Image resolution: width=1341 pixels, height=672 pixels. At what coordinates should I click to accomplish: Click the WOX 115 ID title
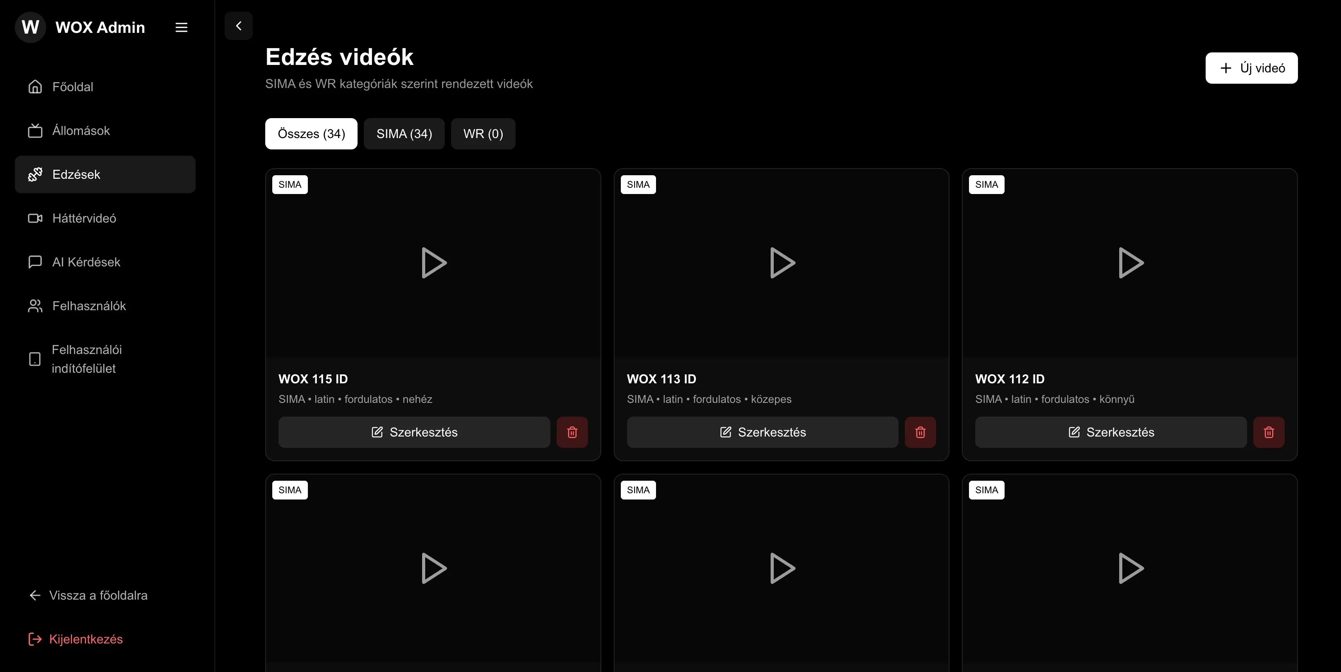pyautogui.click(x=313, y=379)
